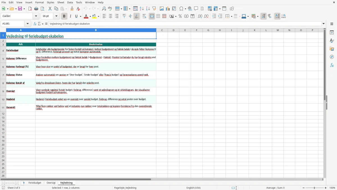This screenshot has height=190, width=337.
Task: Open Conditional Formatting dropdown arrow
Action: (258, 16)
